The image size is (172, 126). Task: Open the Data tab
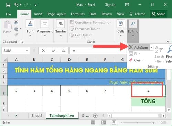[x=93, y=14]
